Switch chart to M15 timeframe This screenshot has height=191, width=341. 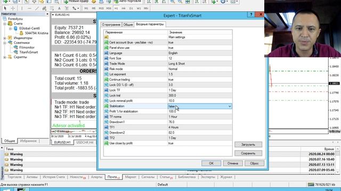point(101,8)
